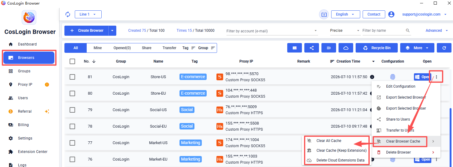Image resolution: width=453 pixels, height=167 pixels.
Task: Open the Recycle Bin
Action: [377, 48]
